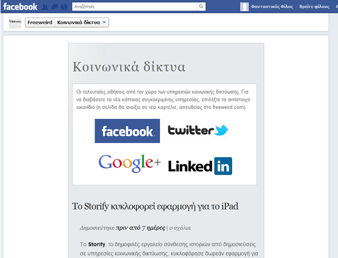Screen dimensions: 338x258
Task: Click the large Facebook logo image
Action: coord(127,131)
